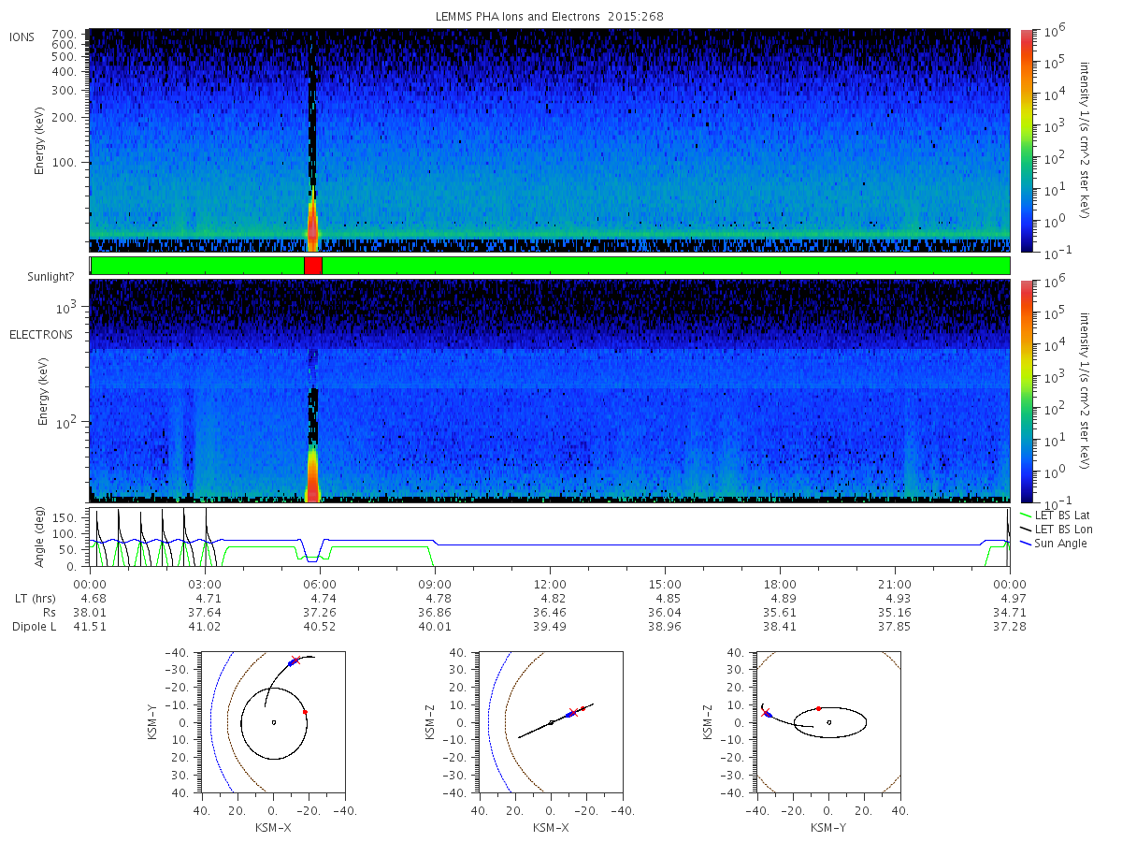Click the ions intensity color scale bar
Viewport: 1122px width, 842px height.
[1027, 140]
